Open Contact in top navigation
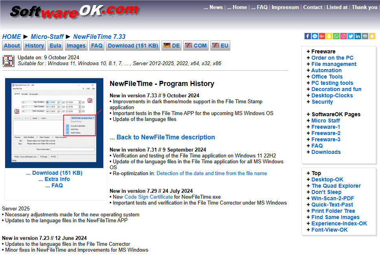This screenshot has width=380, height=256. pos(313,7)
